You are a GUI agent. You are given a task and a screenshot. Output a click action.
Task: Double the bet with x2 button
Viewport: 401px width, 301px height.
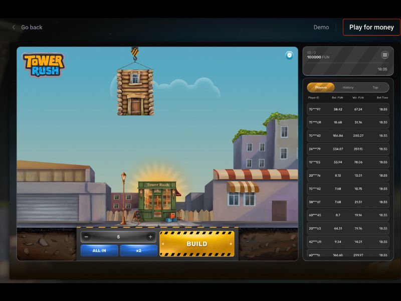pyautogui.click(x=138, y=250)
